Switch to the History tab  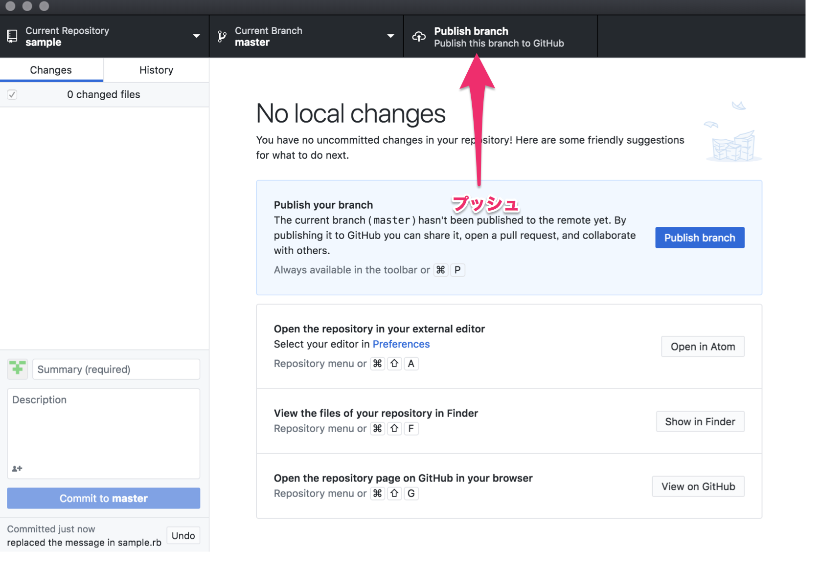(156, 70)
